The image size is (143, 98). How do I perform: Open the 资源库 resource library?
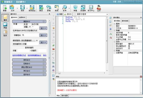pos(83,8)
